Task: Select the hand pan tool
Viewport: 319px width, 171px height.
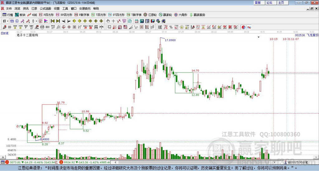Action: tap(108, 21)
